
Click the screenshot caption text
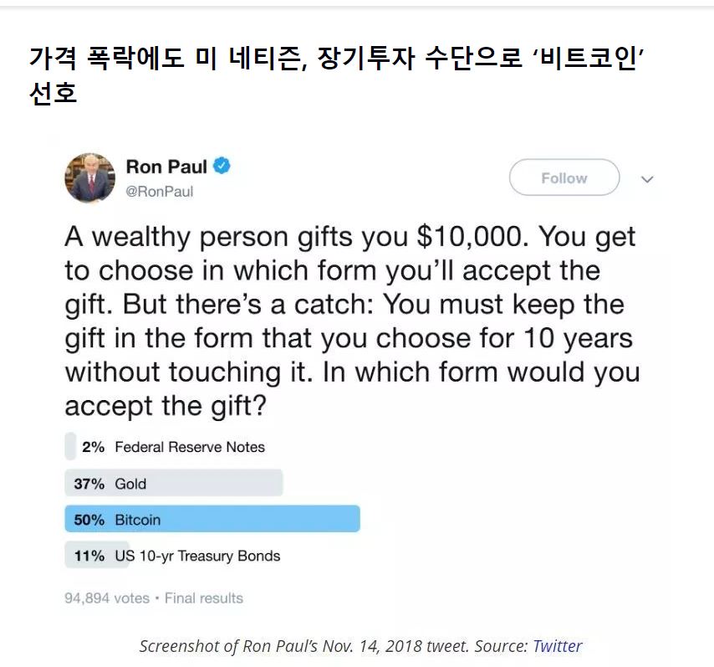pos(360,645)
